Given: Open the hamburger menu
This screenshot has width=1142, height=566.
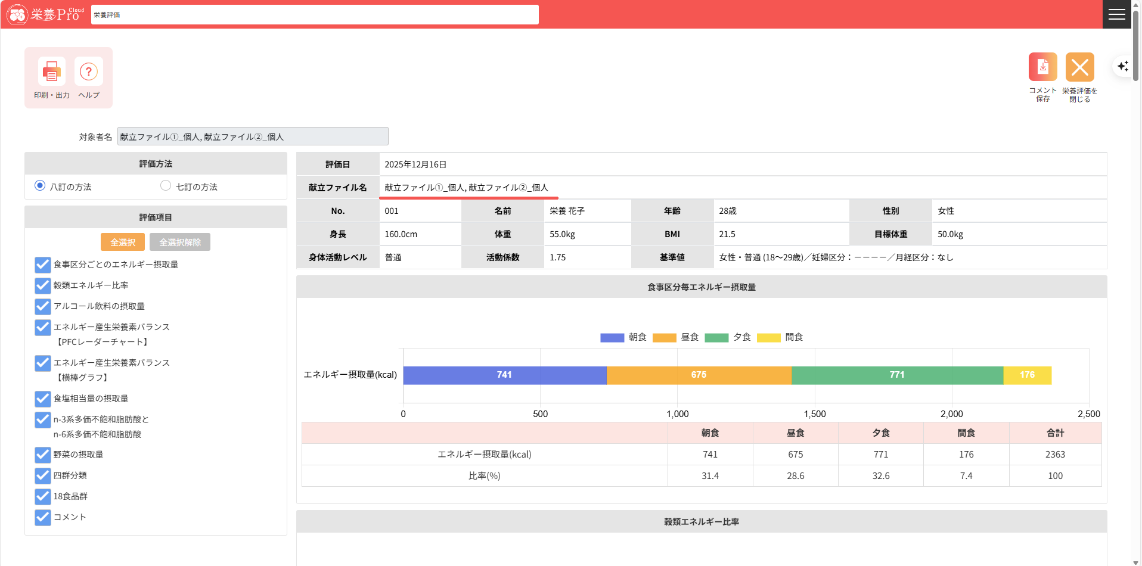Looking at the screenshot, I should coord(1116,14).
